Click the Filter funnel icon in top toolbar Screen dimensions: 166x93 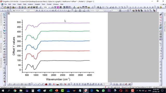119,7
